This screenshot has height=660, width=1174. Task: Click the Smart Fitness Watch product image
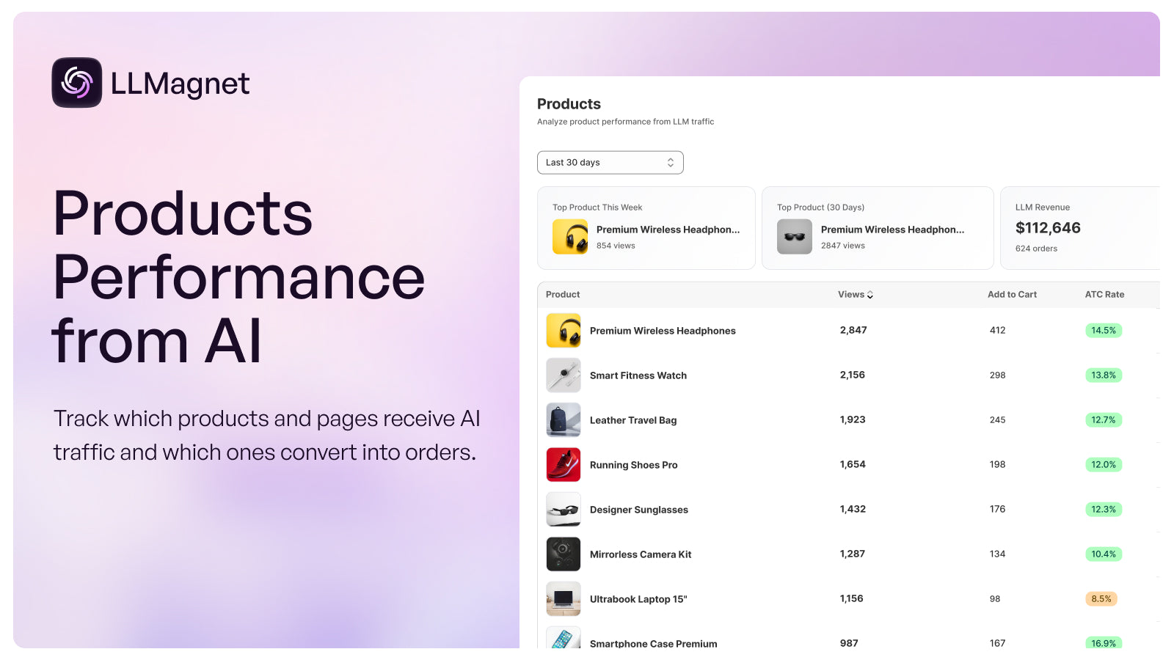tap(563, 375)
